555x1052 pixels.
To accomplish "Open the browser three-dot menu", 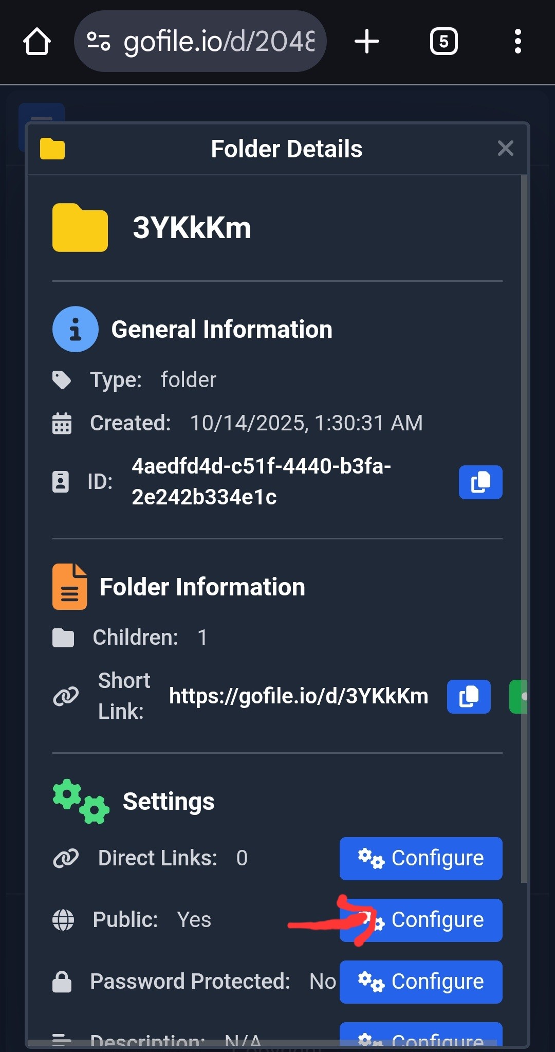I will pyautogui.click(x=517, y=42).
